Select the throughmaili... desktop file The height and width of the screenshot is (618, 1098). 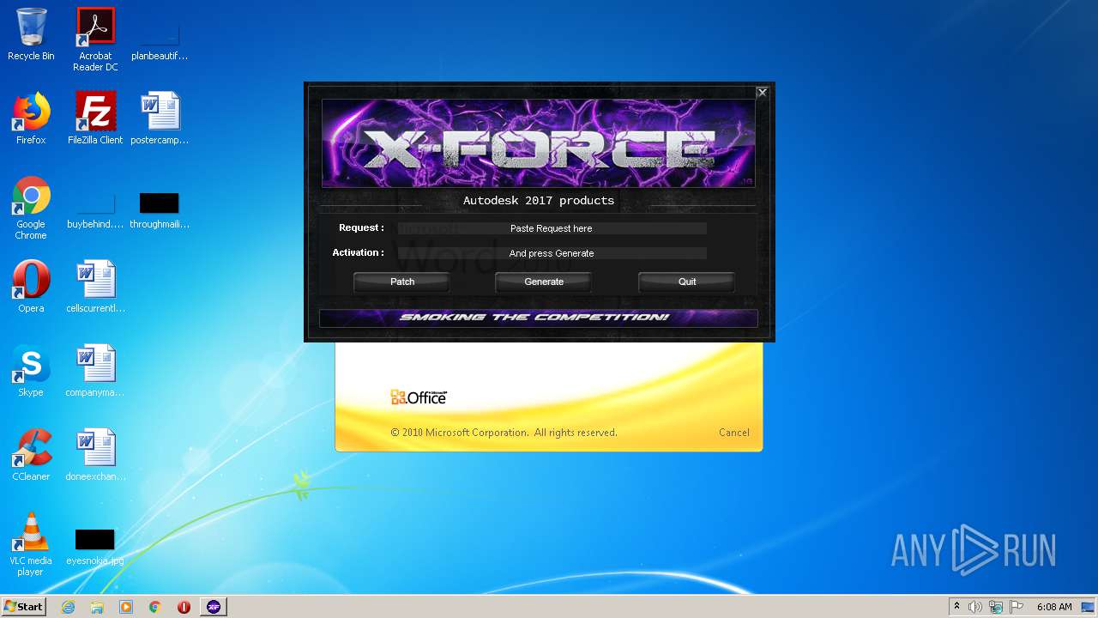160,212
